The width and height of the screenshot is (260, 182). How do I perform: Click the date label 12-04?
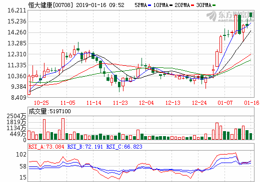[x=146, y=103]
